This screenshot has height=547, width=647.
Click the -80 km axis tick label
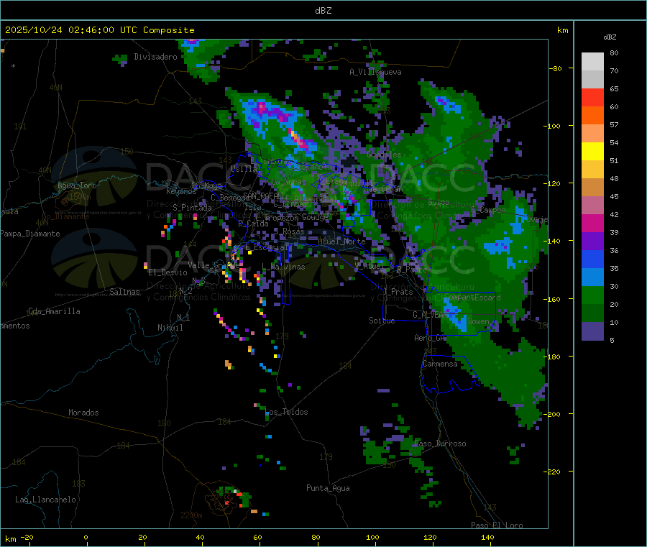[555, 68]
